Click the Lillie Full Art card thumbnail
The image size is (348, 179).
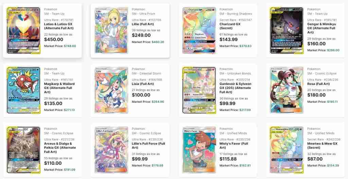pos(111,30)
